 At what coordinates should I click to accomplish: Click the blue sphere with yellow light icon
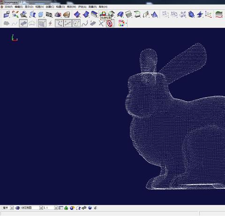(x=72, y=208)
